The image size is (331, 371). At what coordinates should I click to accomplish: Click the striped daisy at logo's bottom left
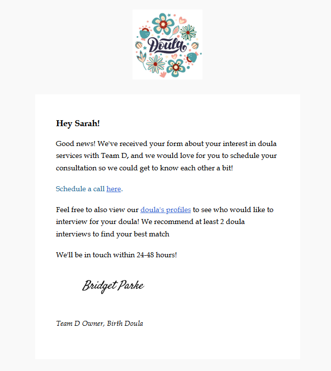click(x=155, y=64)
